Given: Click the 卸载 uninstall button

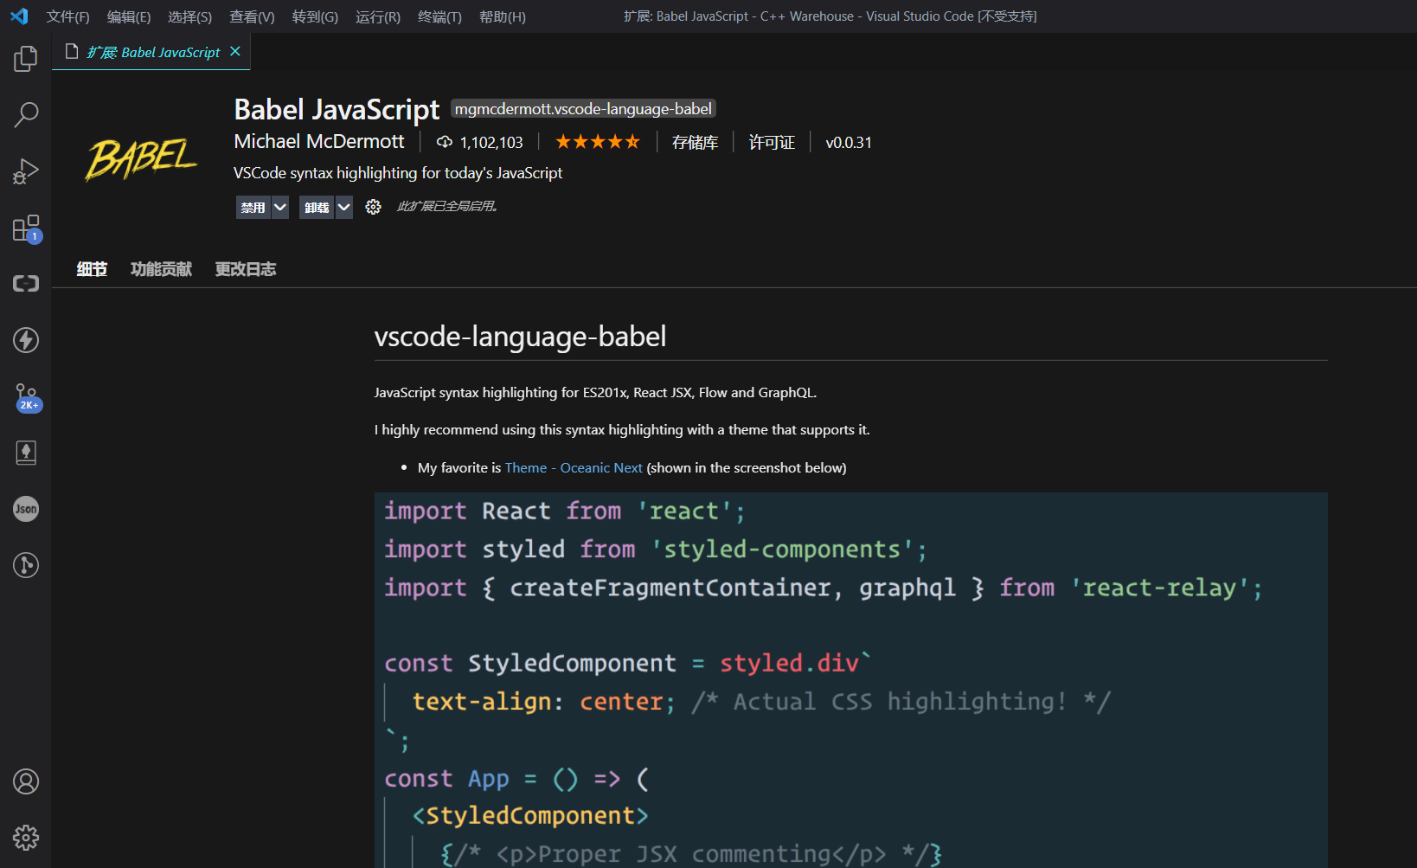Looking at the screenshot, I should 317,207.
